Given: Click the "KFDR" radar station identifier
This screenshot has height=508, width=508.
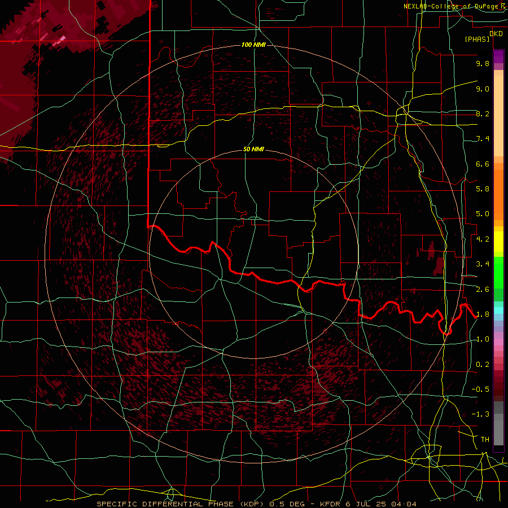Looking at the screenshot, I should coord(330,504).
